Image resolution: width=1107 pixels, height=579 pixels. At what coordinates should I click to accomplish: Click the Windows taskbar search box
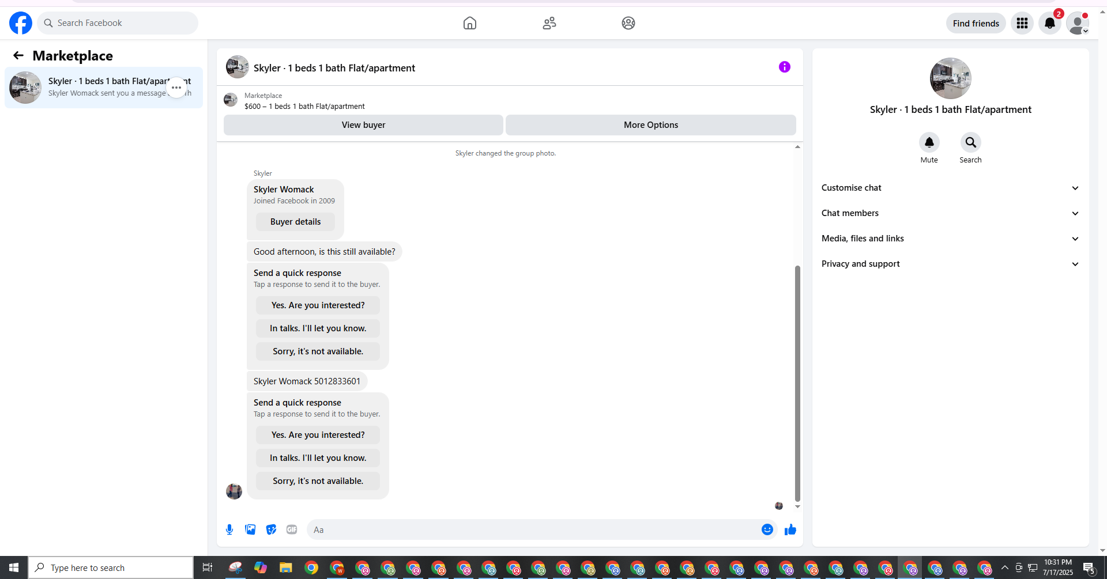pos(111,567)
